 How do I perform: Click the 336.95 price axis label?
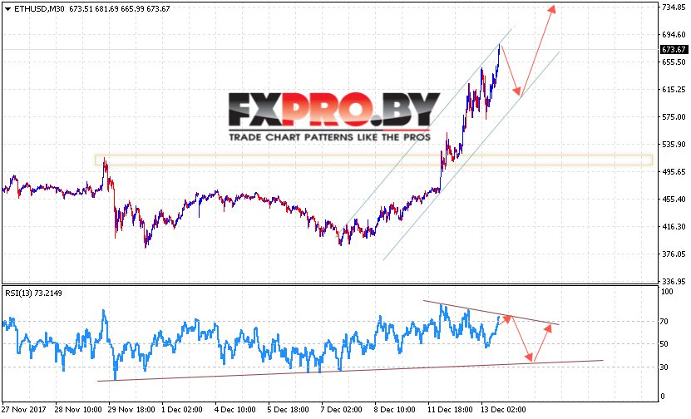(674, 281)
